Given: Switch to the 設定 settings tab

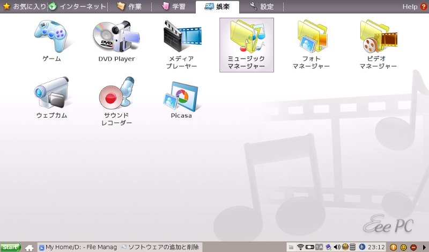Looking at the screenshot, I should point(262,6).
